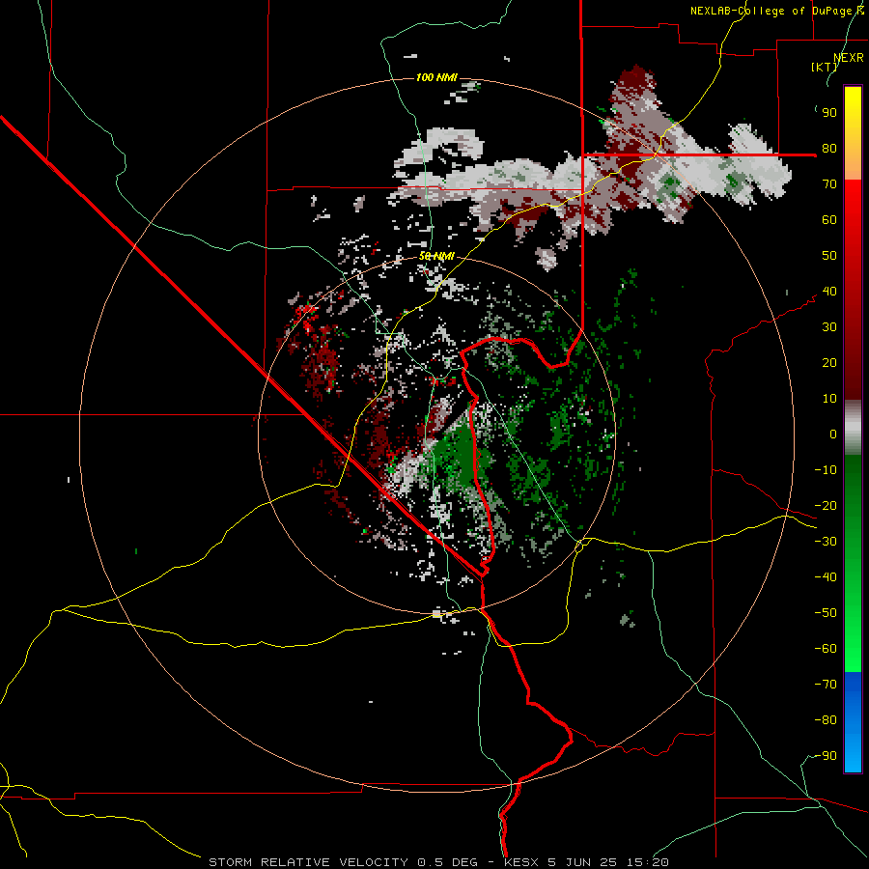Click the [KT] units label
869x869 pixels.
point(824,67)
